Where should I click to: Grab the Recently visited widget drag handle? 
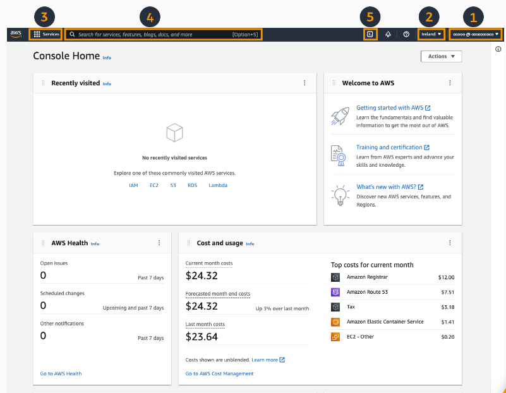[x=43, y=83]
